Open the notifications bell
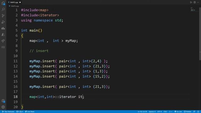201x113 pixels. pyautogui.click(x=198, y=112)
